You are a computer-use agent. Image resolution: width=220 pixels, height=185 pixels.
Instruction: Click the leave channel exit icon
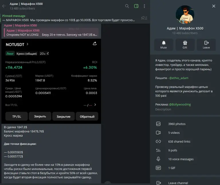tap(158, 183)
